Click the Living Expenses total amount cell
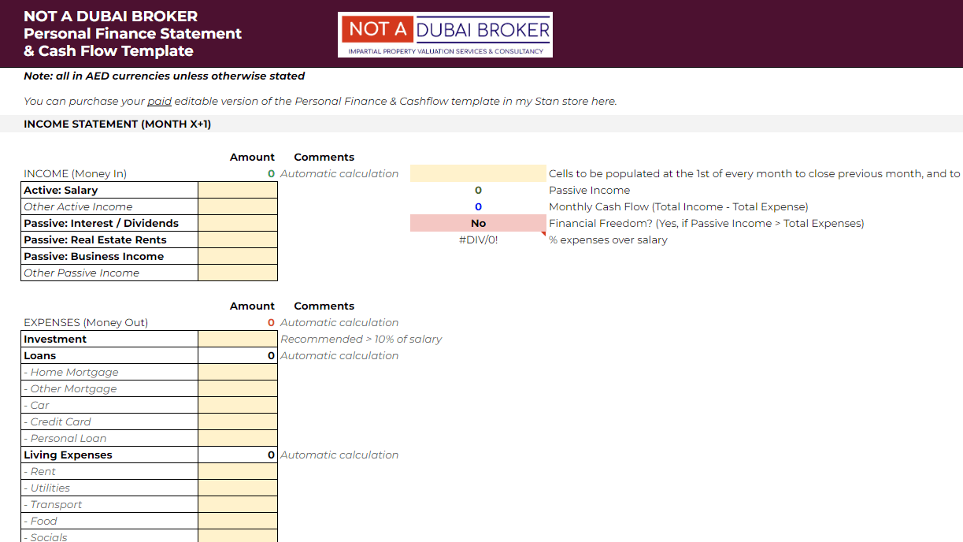Screen dimensions: 963x542 pyautogui.click(x=238, y=455)
